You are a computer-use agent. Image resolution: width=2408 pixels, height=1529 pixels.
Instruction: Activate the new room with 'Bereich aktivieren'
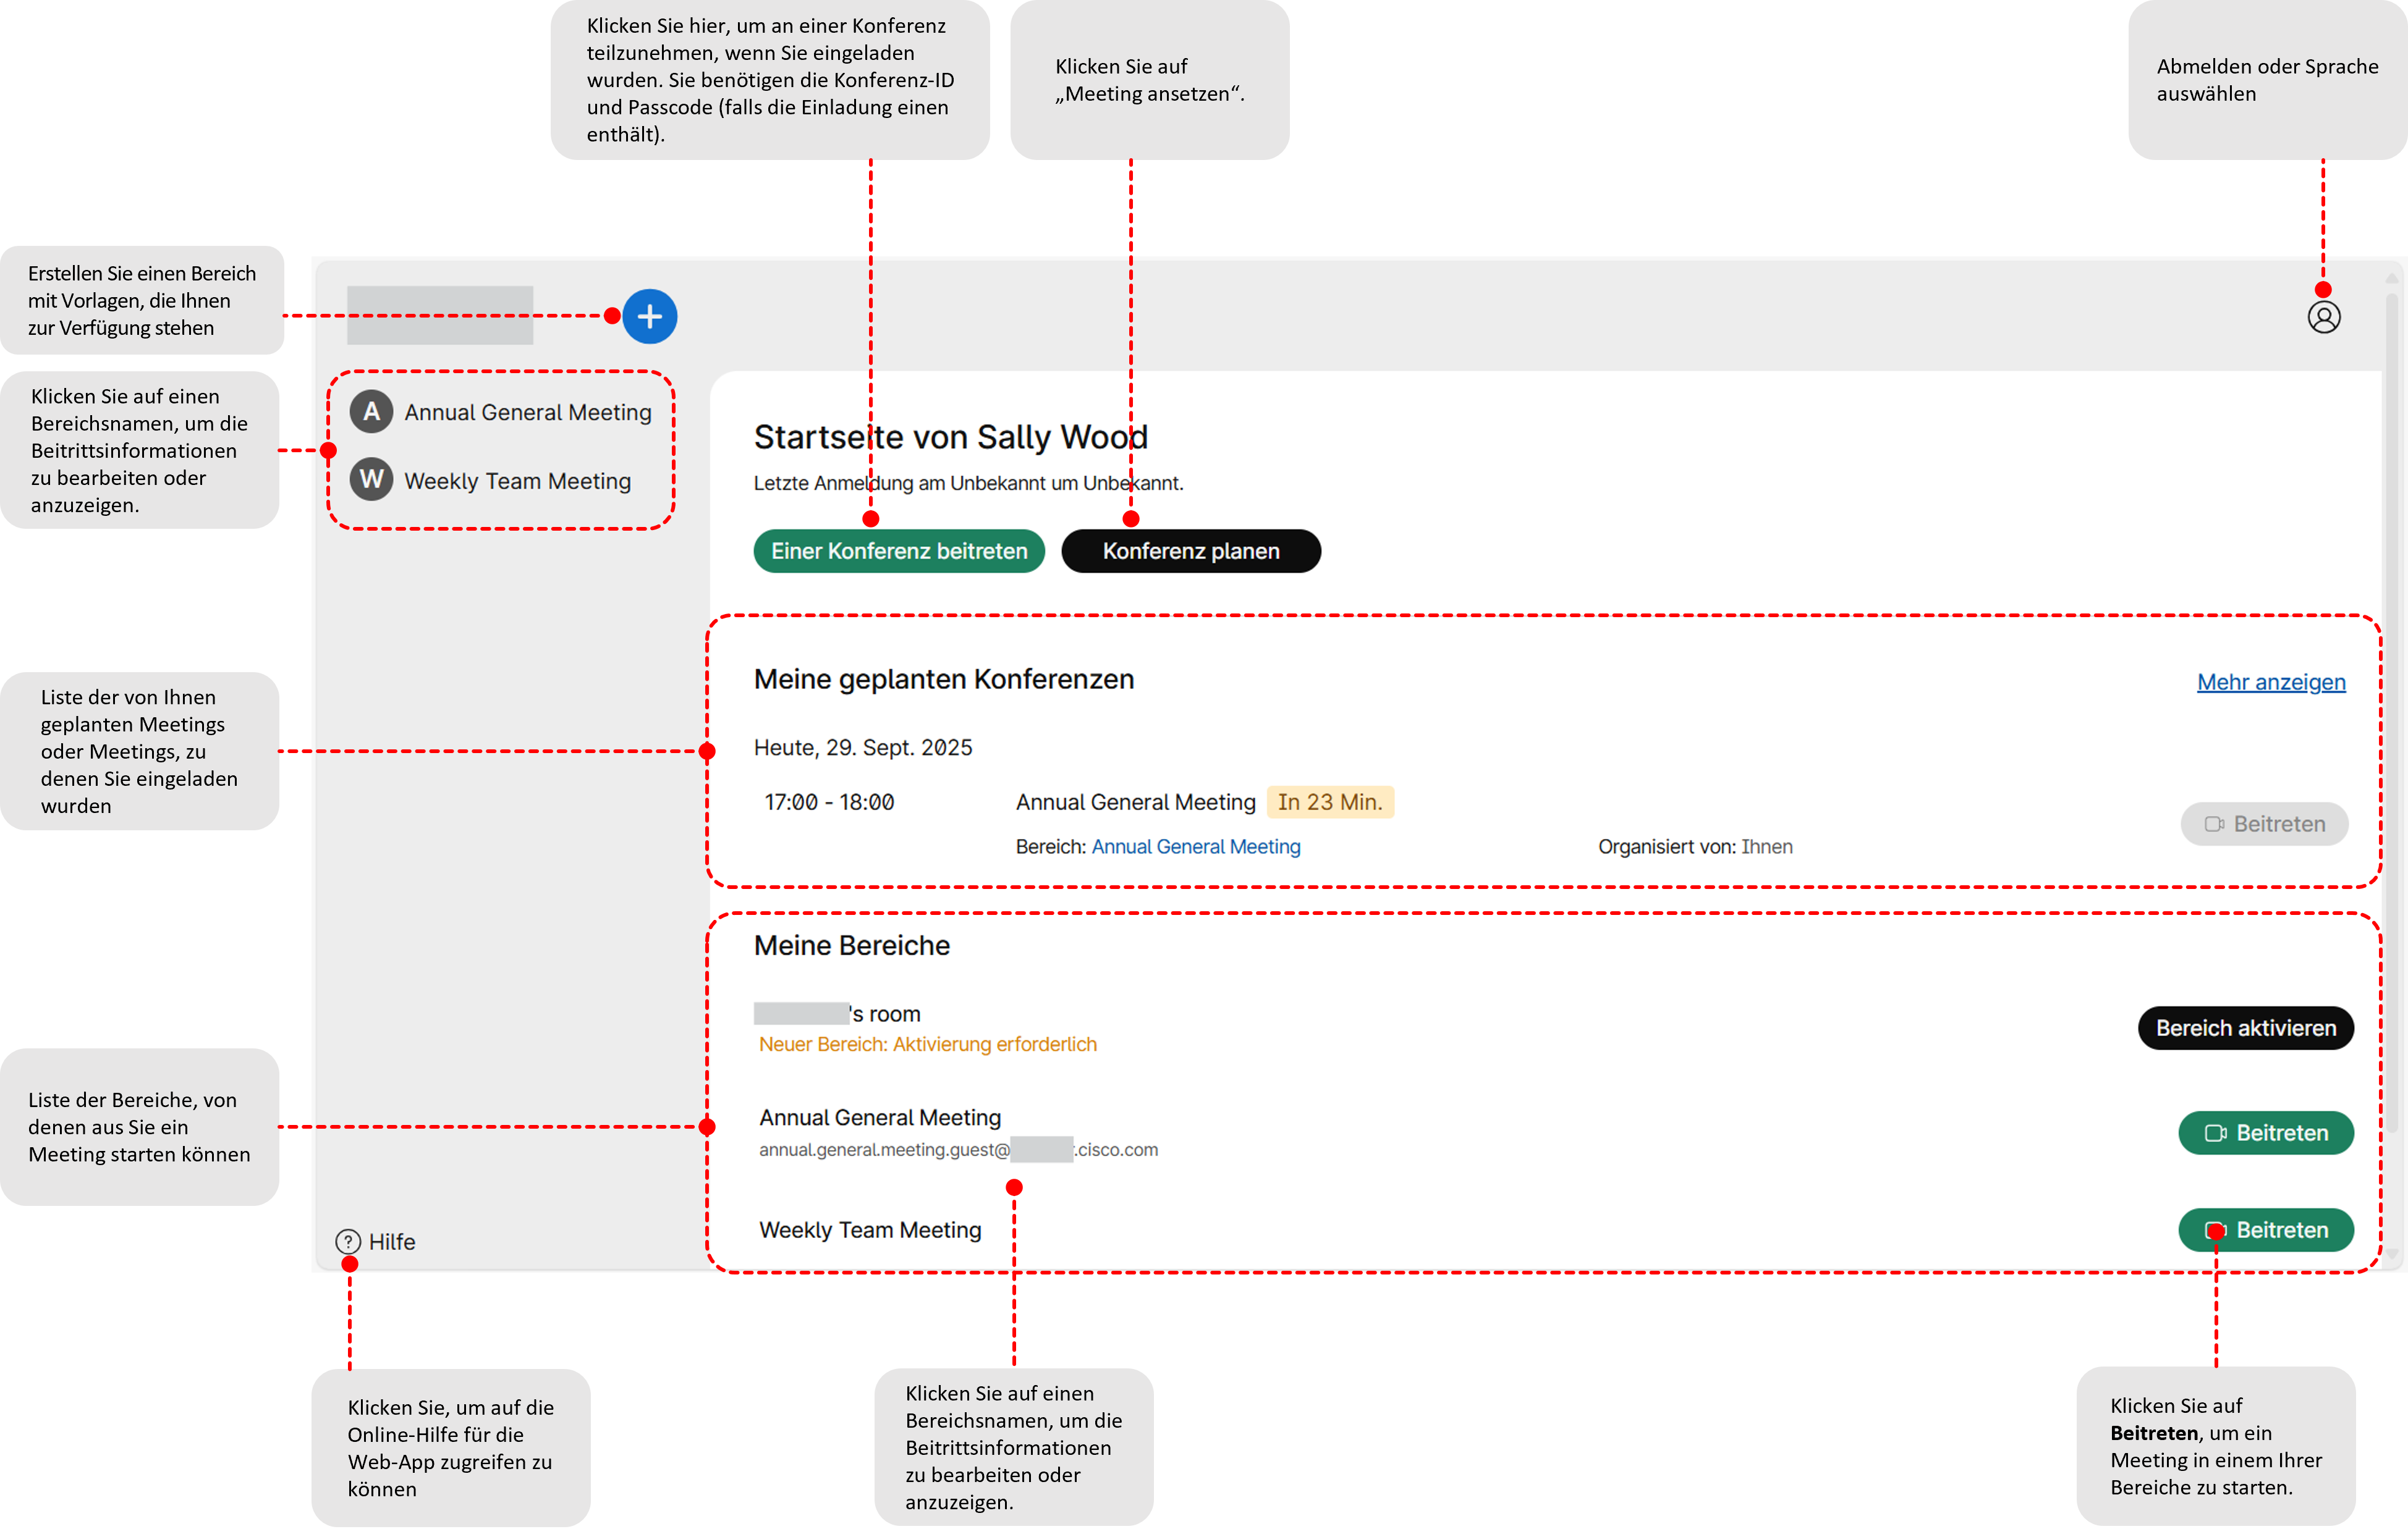(2246, 1027)
